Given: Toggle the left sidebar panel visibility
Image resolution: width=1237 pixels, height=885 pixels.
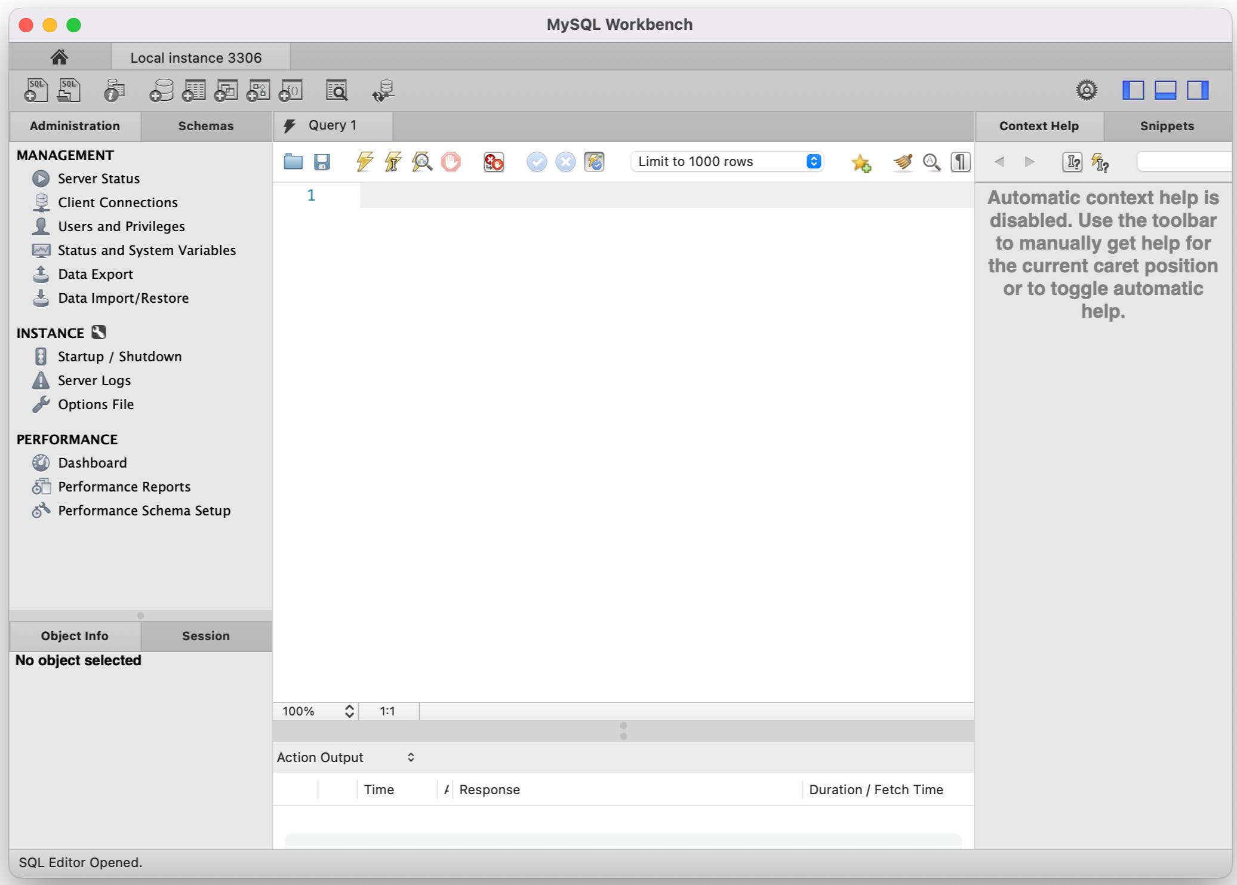Looking at the screenshot, I should (1133, 91).
